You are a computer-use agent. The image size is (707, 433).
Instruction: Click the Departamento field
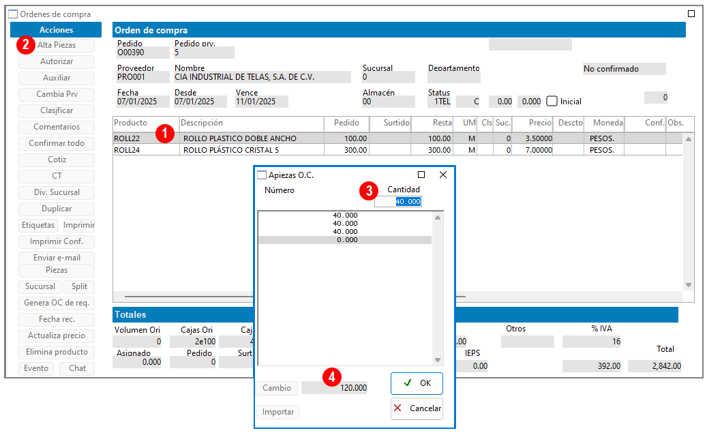(454, 77)
